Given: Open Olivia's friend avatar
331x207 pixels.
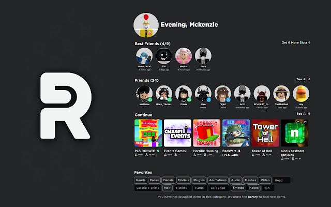Looking at the screenshot, I should tap(184, 94).
